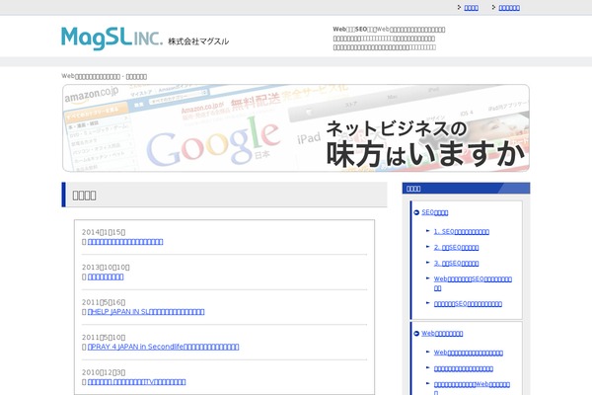
Task: Click the Google and Amazon banner image
Action: point(296,127)
